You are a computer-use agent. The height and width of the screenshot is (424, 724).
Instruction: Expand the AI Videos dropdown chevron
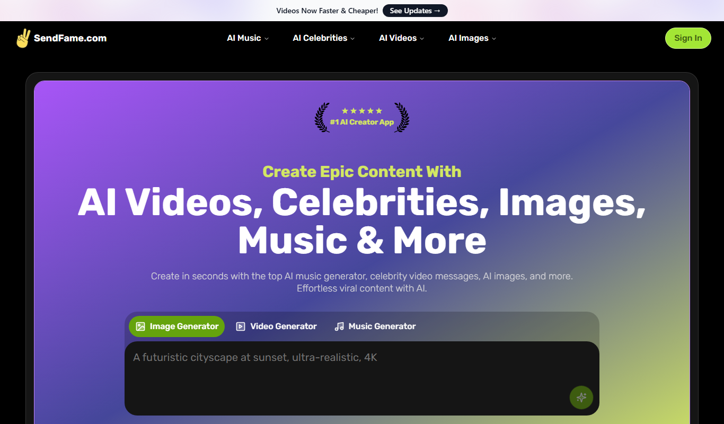pyautogui.click(x=422, y=39)
